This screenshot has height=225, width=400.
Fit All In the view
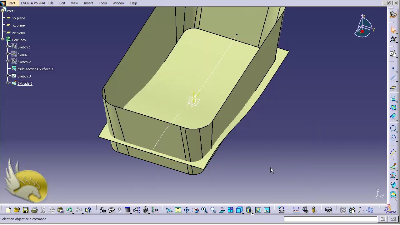click(x=178, y=210)
